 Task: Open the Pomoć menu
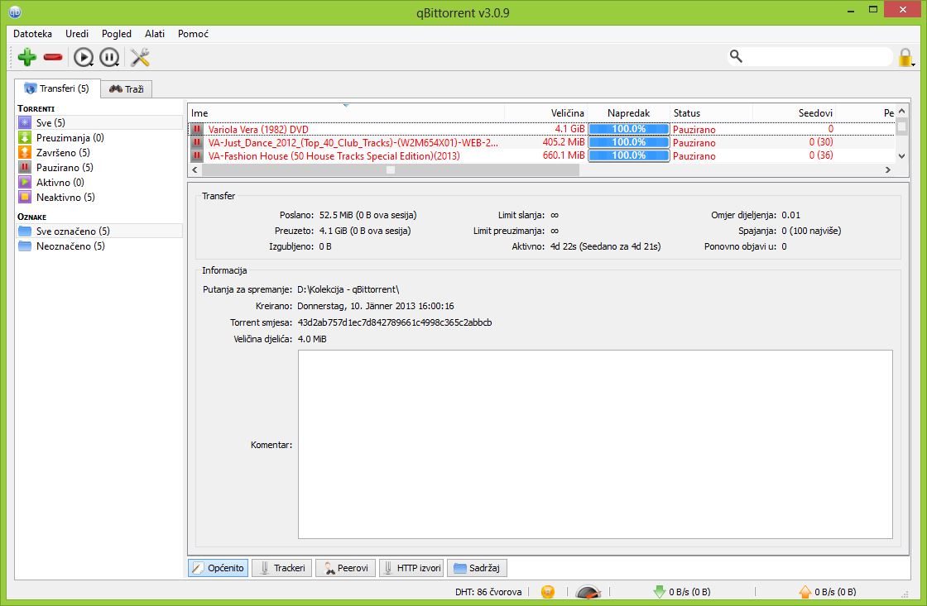(194, 34)
